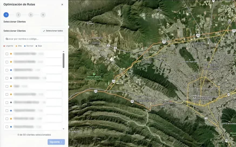This screenshot has width=236, height=147.
Task: Click the General Escobedo map label
Action: (x=199, y=44)
